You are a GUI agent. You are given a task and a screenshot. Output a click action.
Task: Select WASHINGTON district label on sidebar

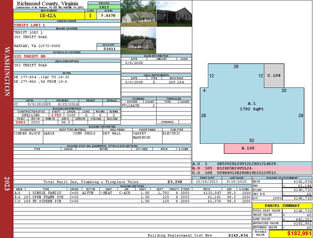pos(7,71)
